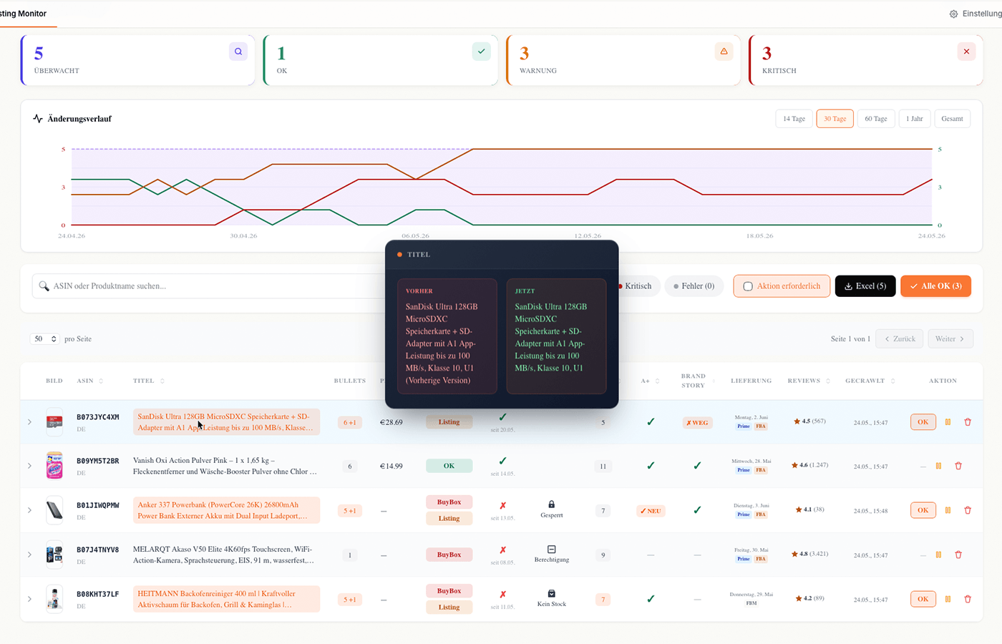Screen dimensions: 1002x644
Task: Go back a page with Zurück
Action: (x=900, y=338)
